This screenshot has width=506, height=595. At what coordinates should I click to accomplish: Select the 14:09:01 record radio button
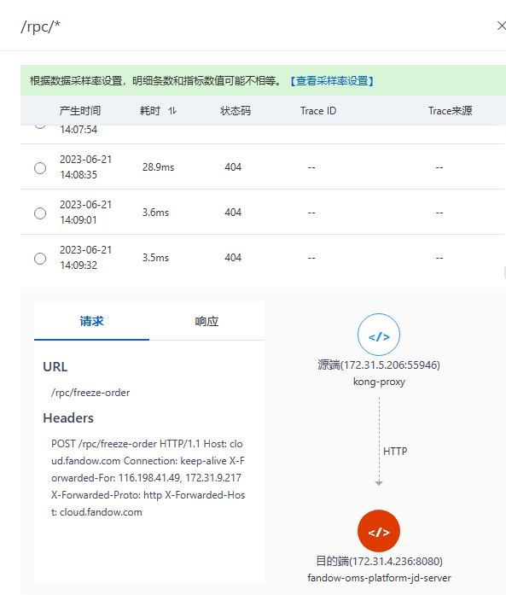coord(40,213)
